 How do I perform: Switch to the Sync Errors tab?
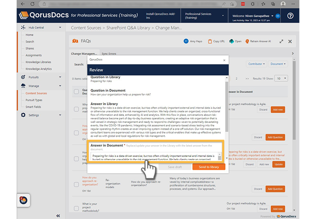(x=109, y=54)
